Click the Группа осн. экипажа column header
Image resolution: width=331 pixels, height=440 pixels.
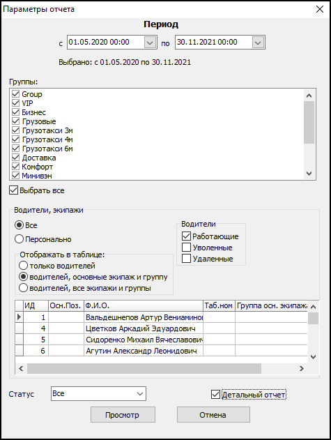(x=272, y=305)
